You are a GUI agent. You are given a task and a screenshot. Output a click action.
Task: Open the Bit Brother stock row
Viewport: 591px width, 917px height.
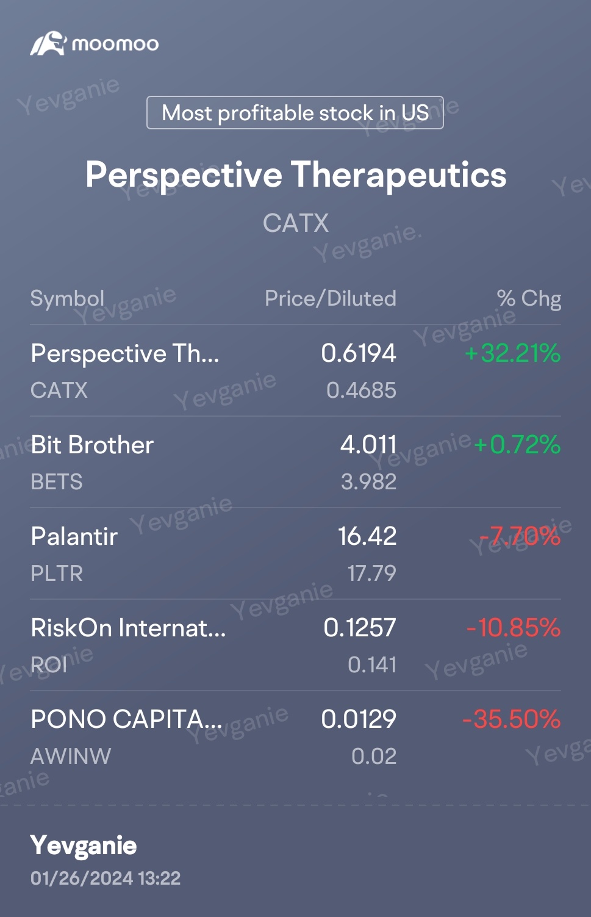coord(296,462)
